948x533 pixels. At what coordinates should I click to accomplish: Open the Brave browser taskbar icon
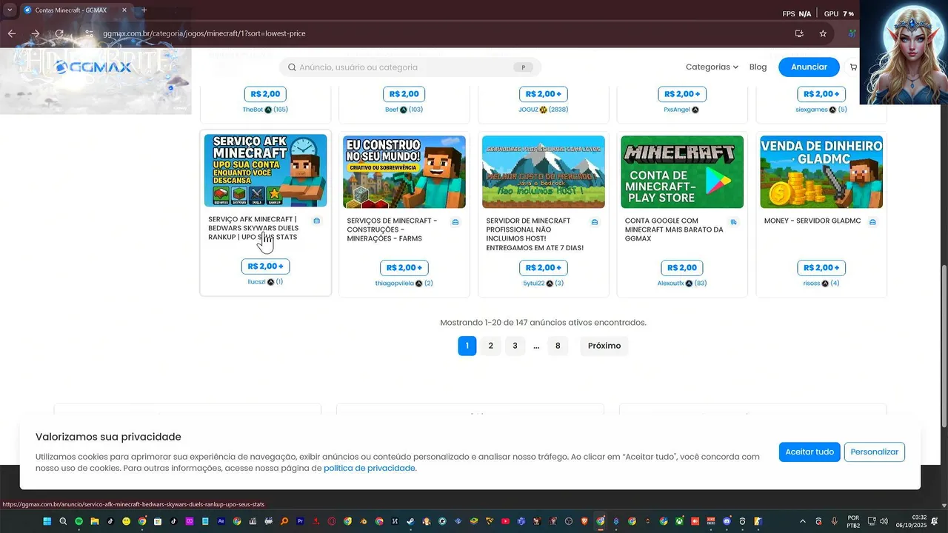point(584,521)
